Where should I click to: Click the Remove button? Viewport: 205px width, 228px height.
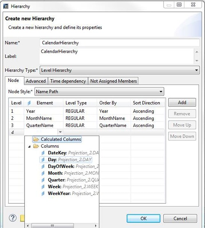pos(182,114)
